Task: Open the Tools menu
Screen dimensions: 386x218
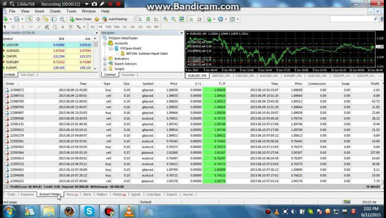Action: tap(71, 11)
